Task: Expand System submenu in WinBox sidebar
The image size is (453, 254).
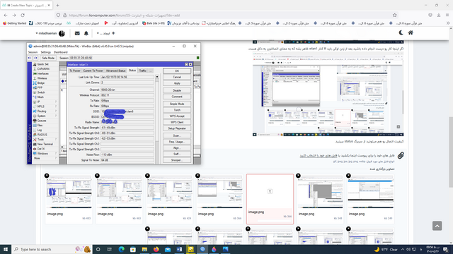Action: 45,116
